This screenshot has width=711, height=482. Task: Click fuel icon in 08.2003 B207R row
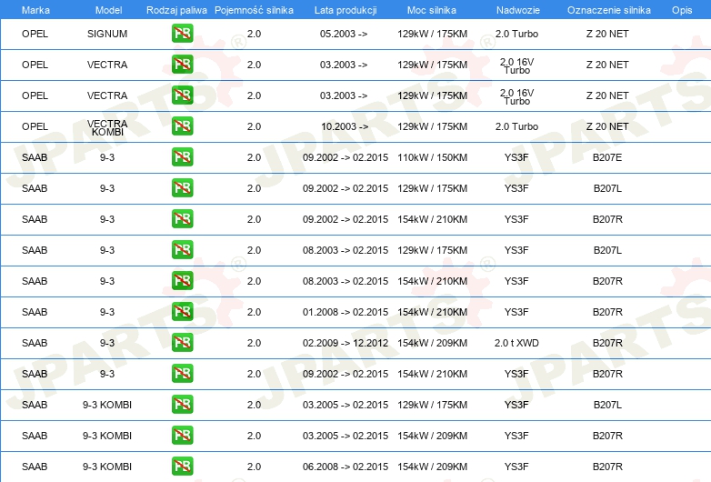pos(182,281)
